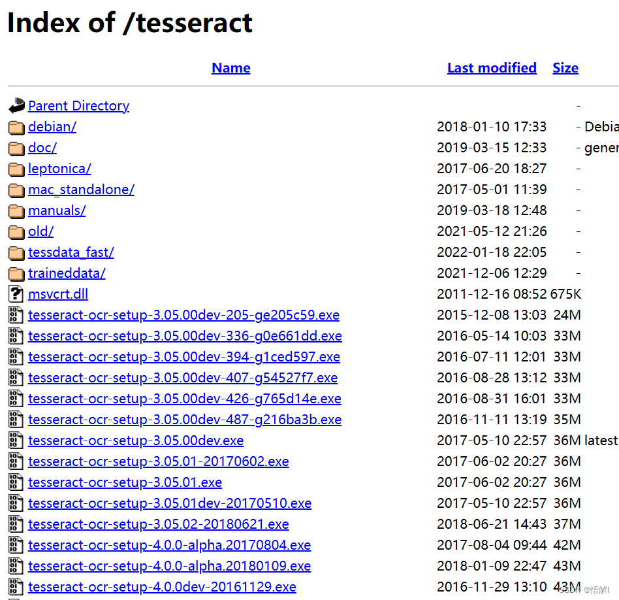Select the 24M size value
Screen dimensions: 619x600
point(567,316)
